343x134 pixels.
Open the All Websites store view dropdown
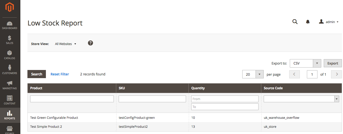tap(65, 44)
